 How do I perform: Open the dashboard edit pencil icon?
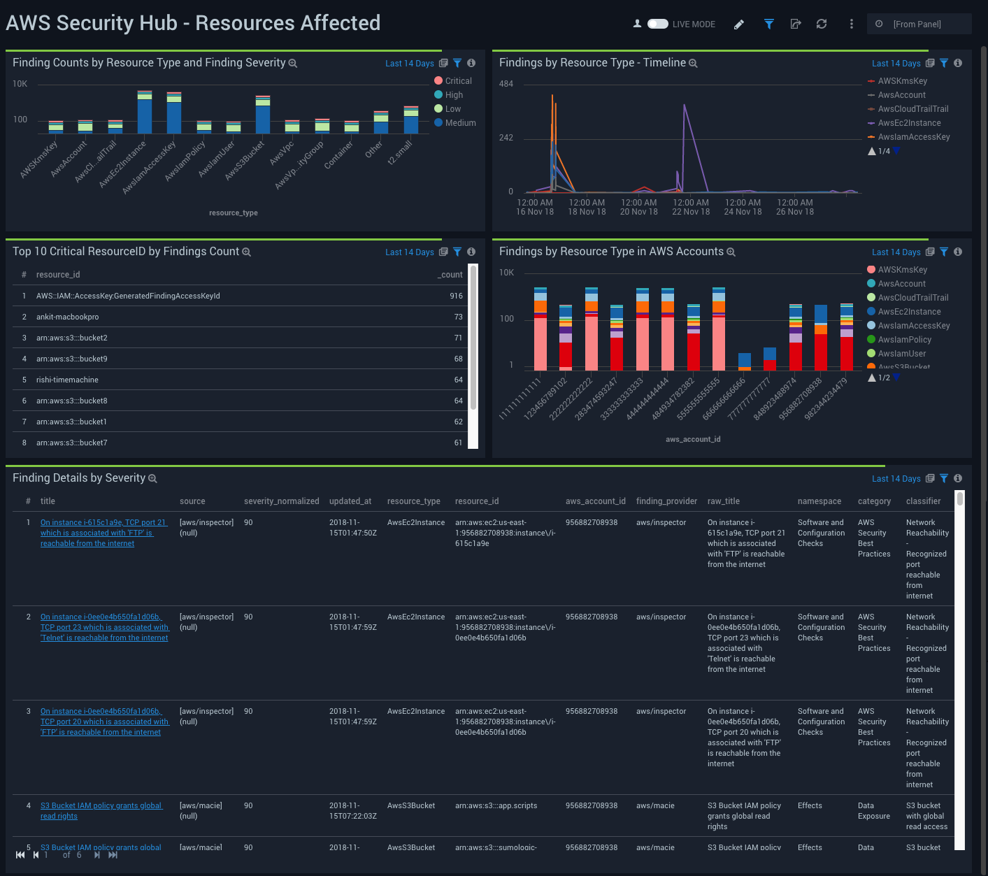pos(739,24)
